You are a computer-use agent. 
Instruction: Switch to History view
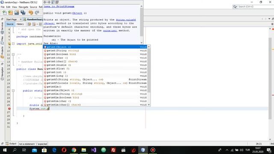click(x=20, y=24)
